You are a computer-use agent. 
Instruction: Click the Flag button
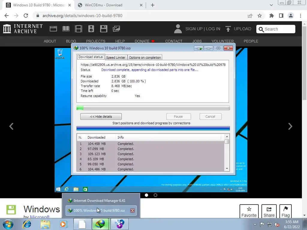coord(286,211)
